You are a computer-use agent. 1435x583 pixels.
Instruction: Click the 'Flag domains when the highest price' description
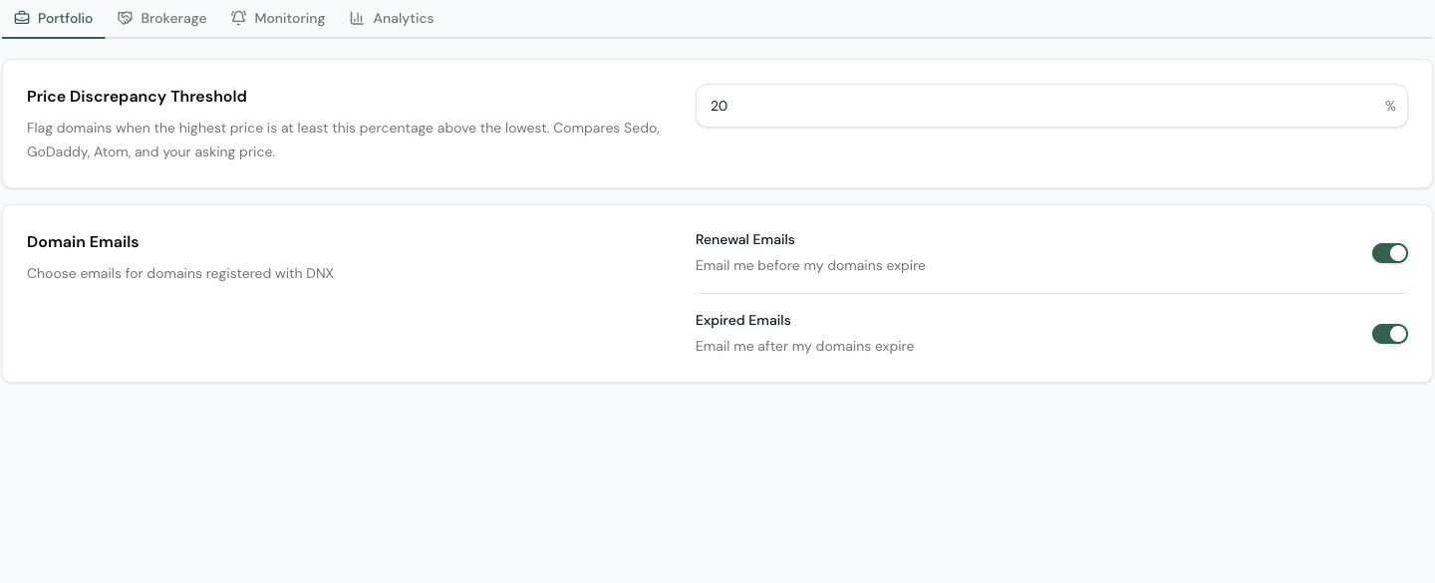click(343, 141)
